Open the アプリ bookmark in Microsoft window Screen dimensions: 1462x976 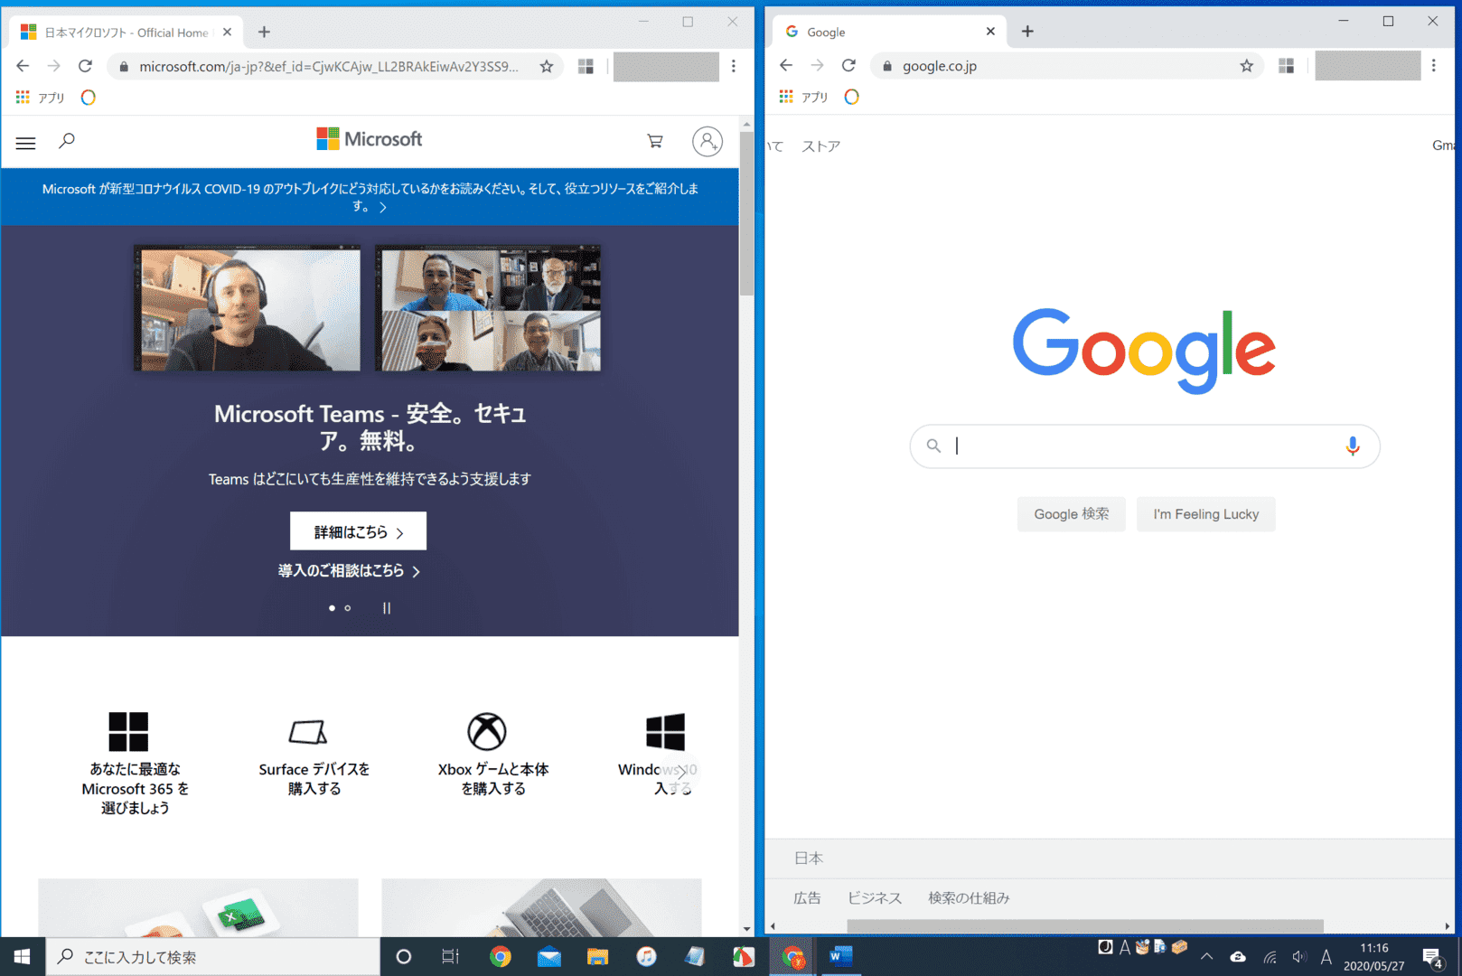click(x=41, y=98)
